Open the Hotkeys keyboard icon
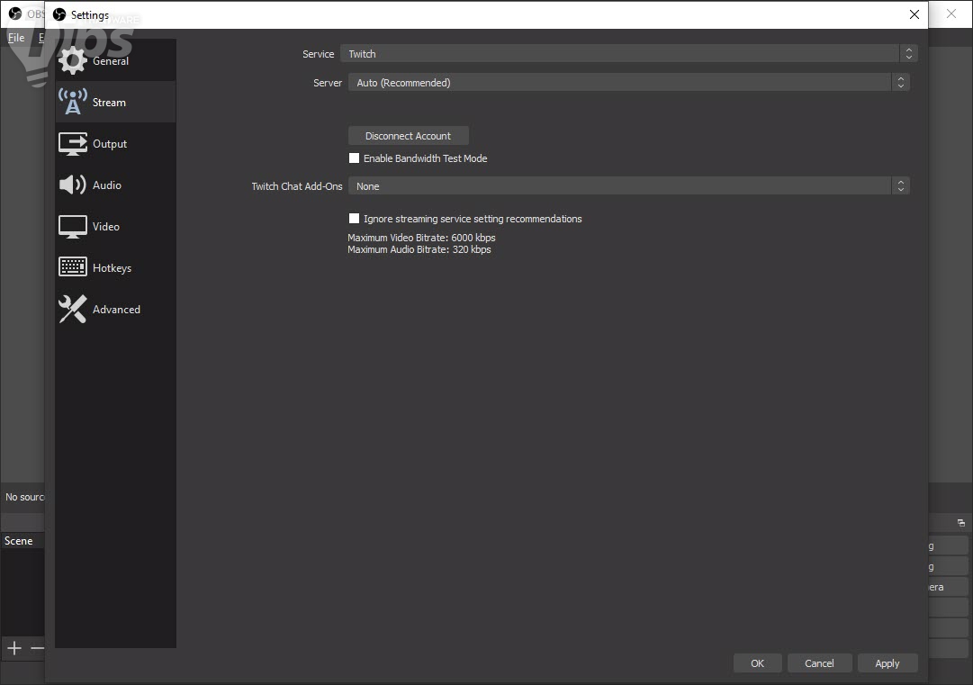The image size is (973, 685). coord(73,266)
